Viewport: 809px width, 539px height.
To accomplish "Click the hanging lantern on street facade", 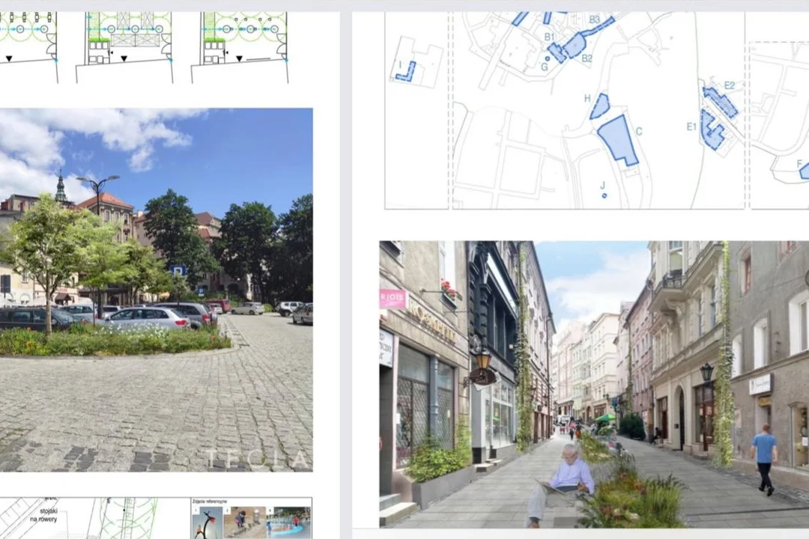I will tap(483, 361).
